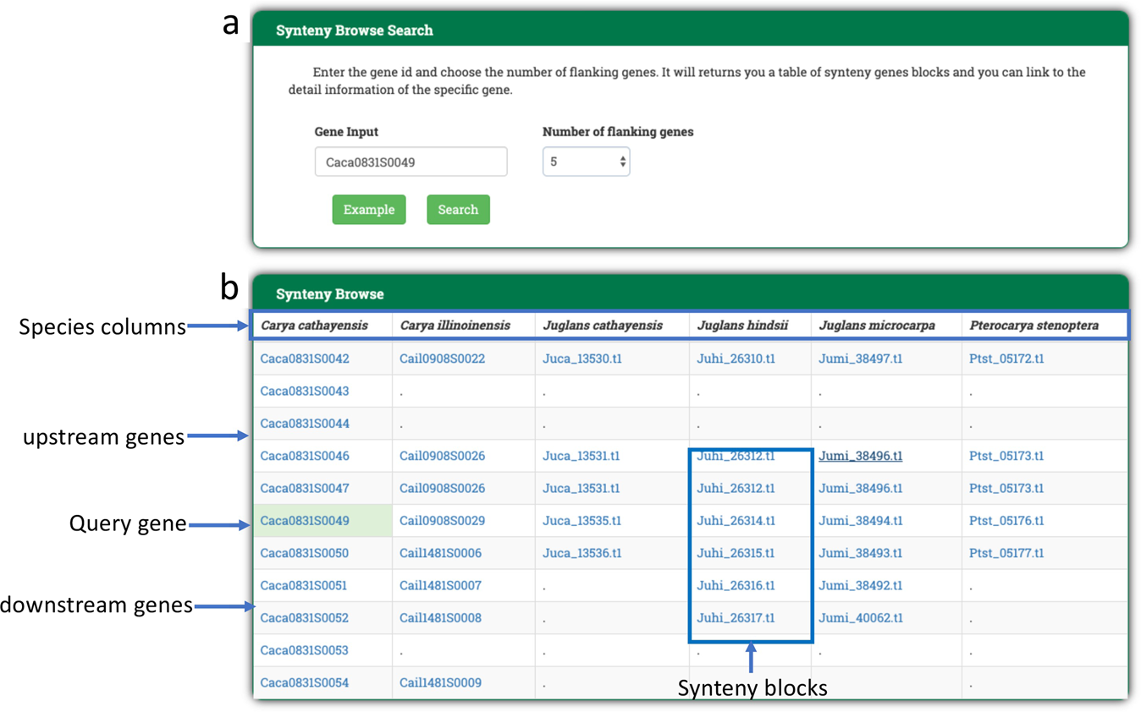Click the Carya cathayensis column header
Image resolution: width=1141 pixels, height=712 pixels.
(x=314, y=326)
